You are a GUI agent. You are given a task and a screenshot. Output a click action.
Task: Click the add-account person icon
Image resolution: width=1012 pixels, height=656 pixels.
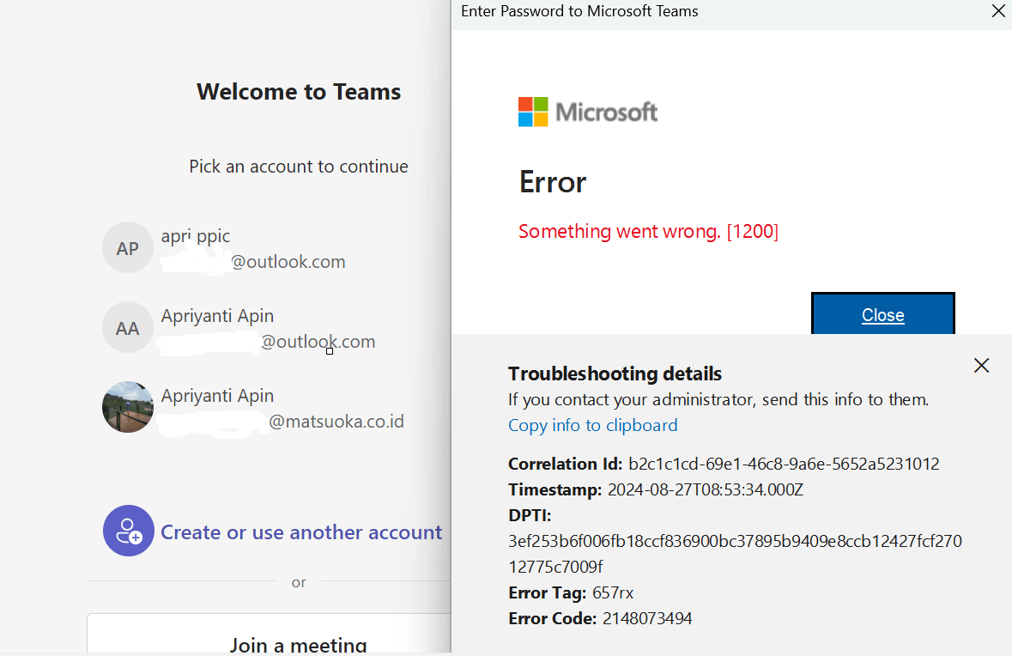(x=129, y=531)
